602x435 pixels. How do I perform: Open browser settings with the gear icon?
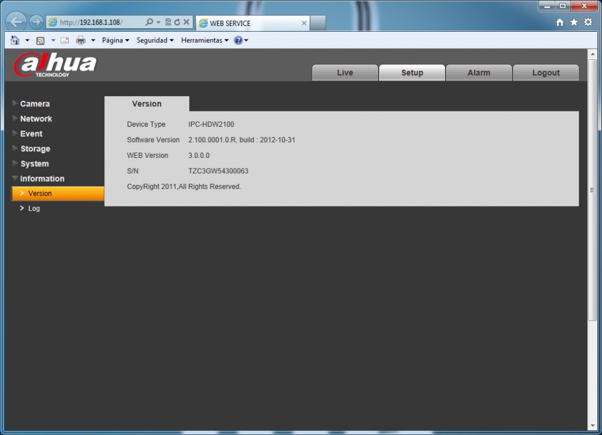(587, 21)
